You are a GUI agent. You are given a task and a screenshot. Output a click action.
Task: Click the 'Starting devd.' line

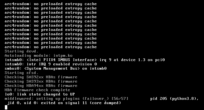point(22,51)
